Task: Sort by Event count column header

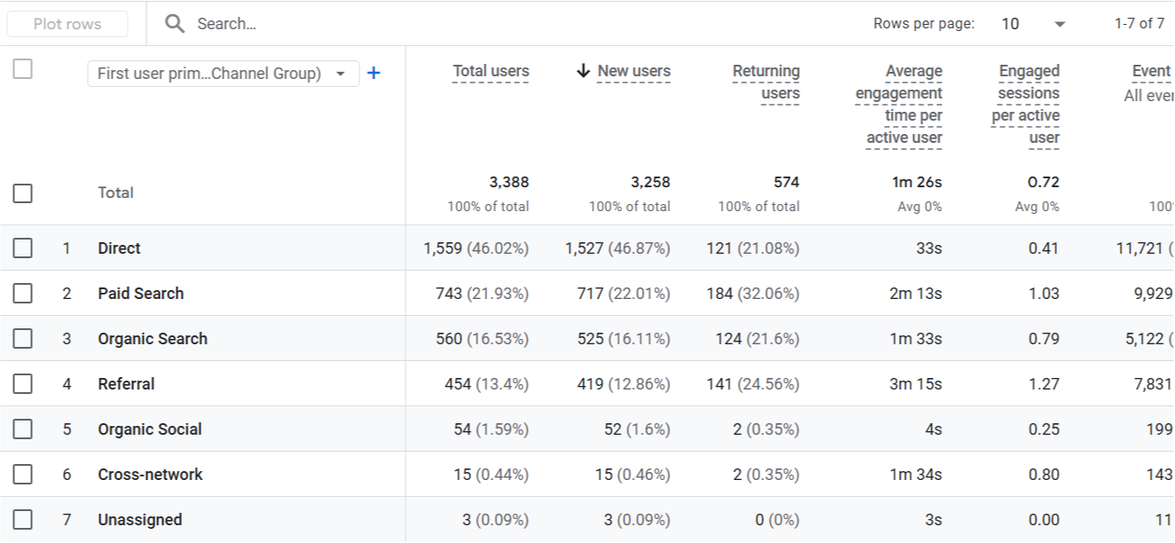Action: point(1151,71)
